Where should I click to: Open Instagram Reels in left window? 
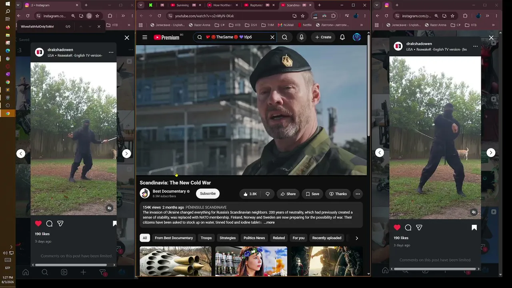tap(64, 272)
